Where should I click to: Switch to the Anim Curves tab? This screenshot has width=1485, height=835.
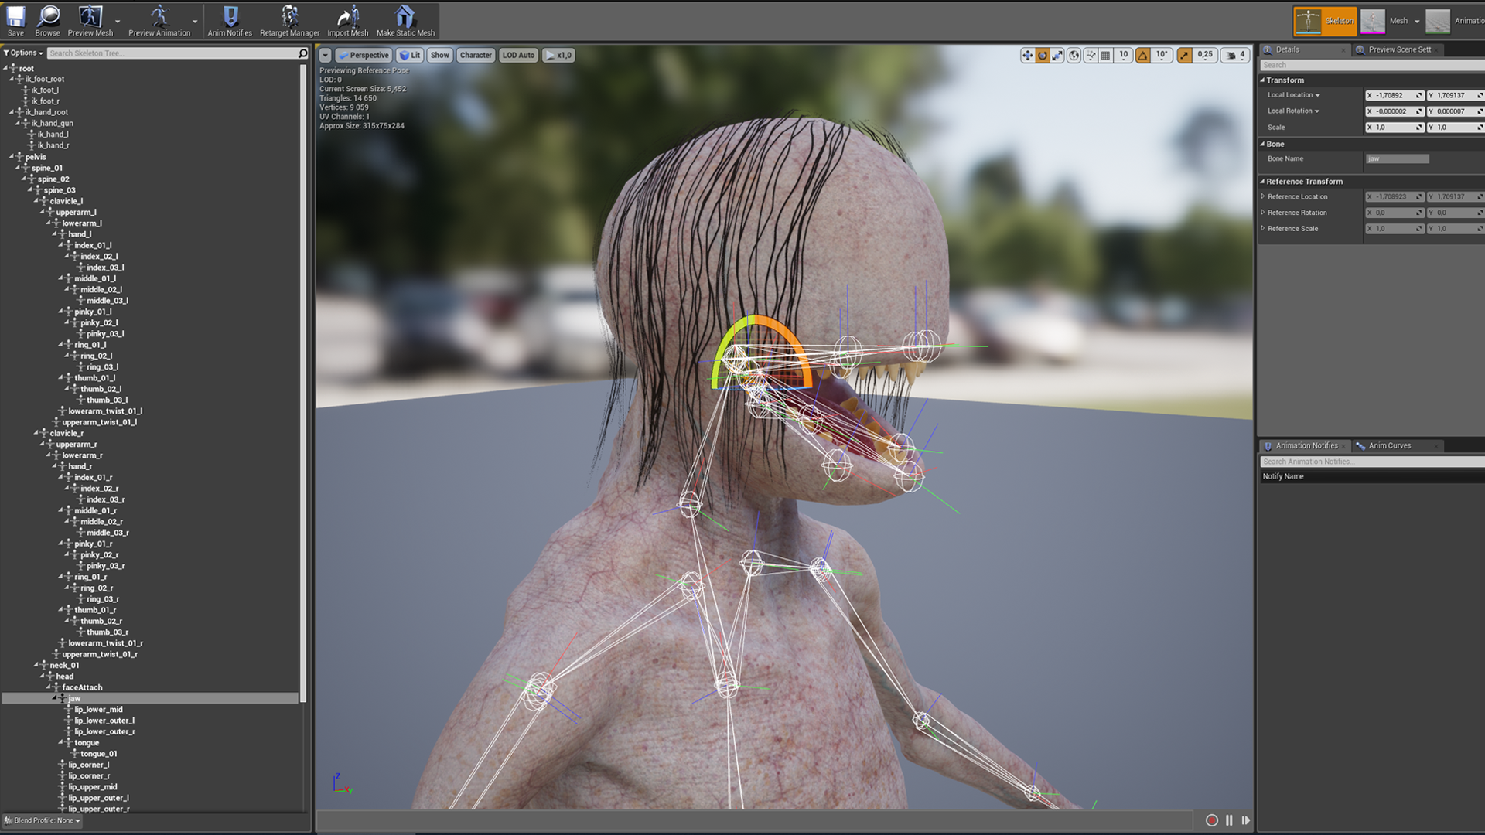click(1389, 445)
